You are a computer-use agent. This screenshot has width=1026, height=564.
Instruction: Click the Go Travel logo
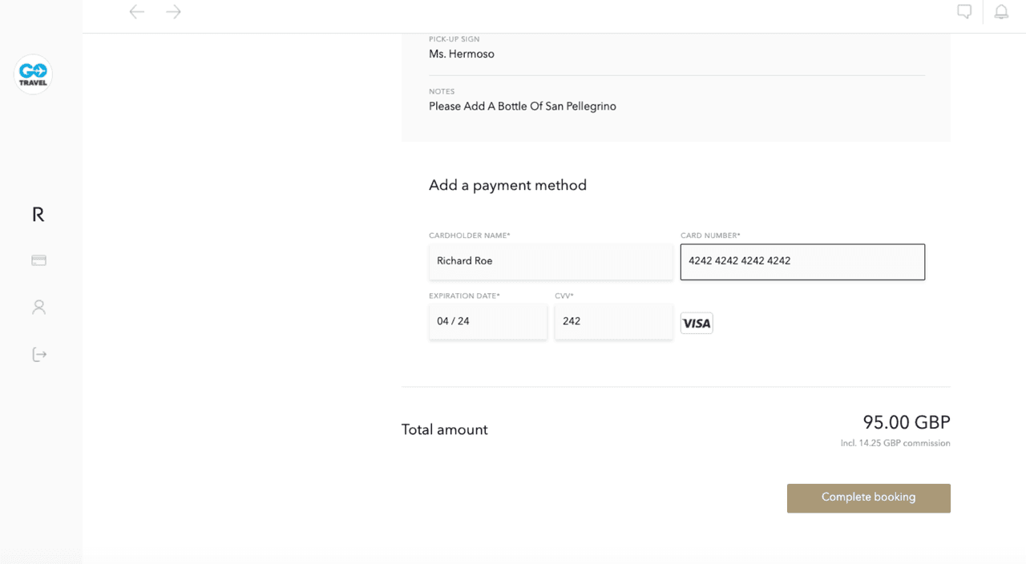(33, 75)
